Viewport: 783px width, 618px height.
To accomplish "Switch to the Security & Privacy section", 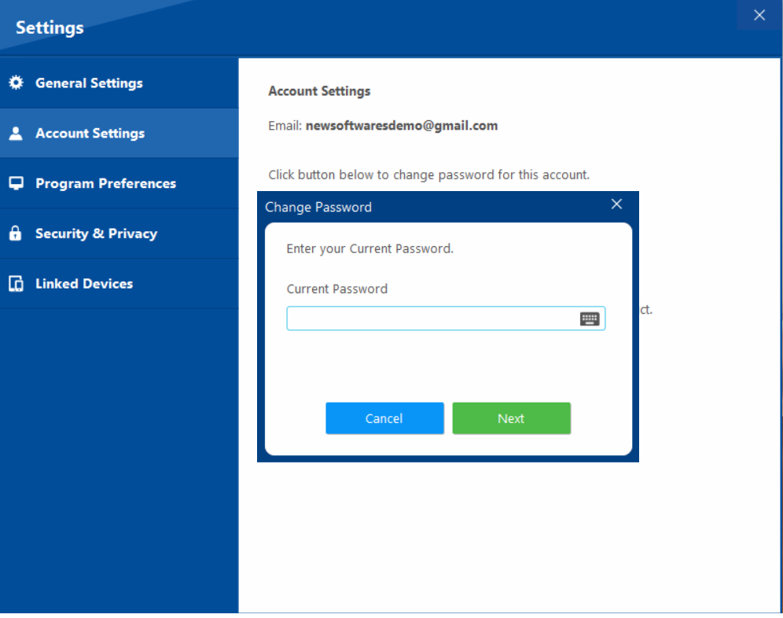I will [x=96, y=234].
